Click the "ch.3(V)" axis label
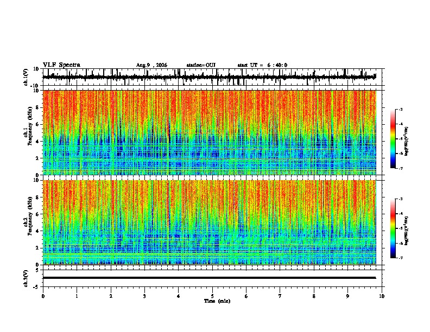The height and width of the screenshot is (332, 430). tap(26, 278)
